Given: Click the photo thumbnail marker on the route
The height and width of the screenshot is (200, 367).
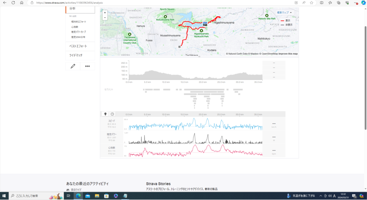Looking at the screenshot, I should click(205, 24).
